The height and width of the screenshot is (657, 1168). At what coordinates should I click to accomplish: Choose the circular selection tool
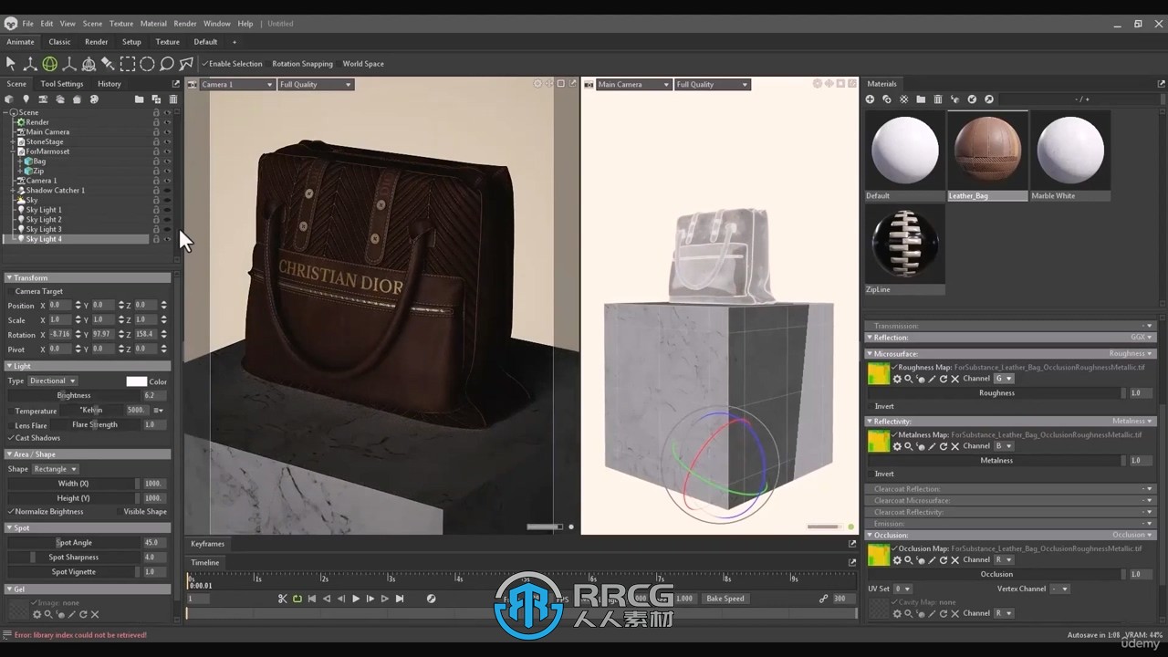(x=147, y=64)
